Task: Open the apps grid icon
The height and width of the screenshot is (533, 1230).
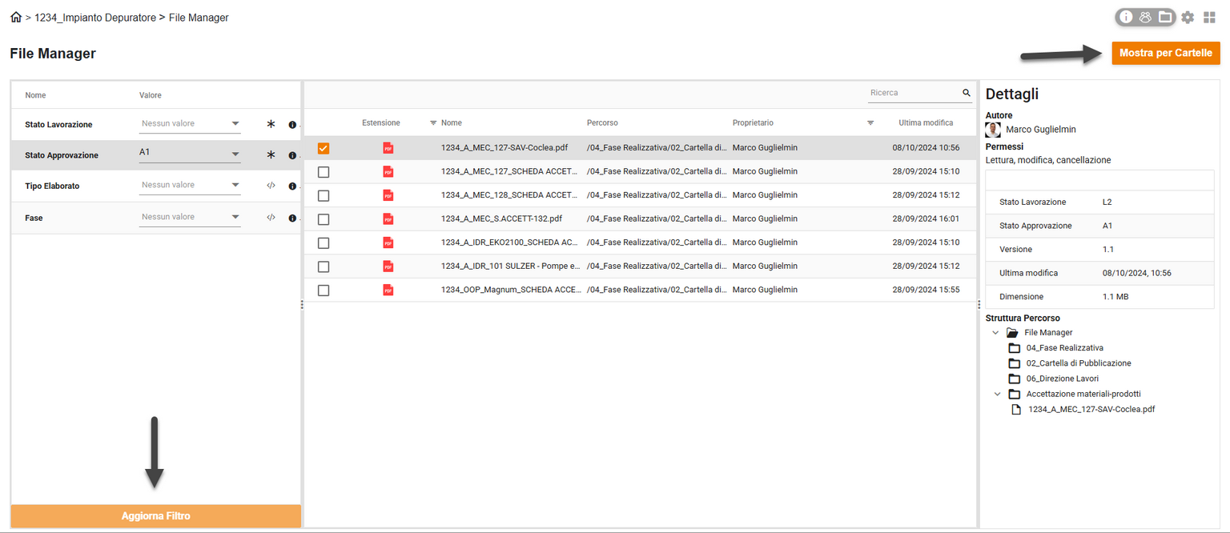Action: [x=1210, y=17]
